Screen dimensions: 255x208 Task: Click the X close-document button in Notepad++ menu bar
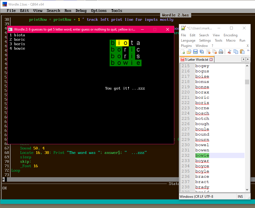pos(248,46)
